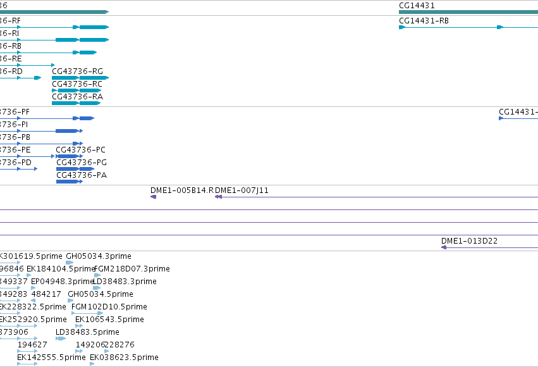
Task: Click the EP04948.3prime EST label
Action: pyautogui.click(x=62, y=282)
